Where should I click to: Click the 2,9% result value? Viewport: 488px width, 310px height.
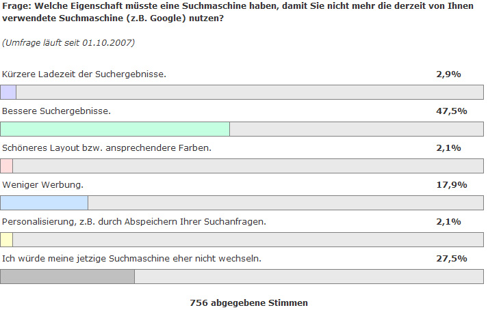coord(451,73)
